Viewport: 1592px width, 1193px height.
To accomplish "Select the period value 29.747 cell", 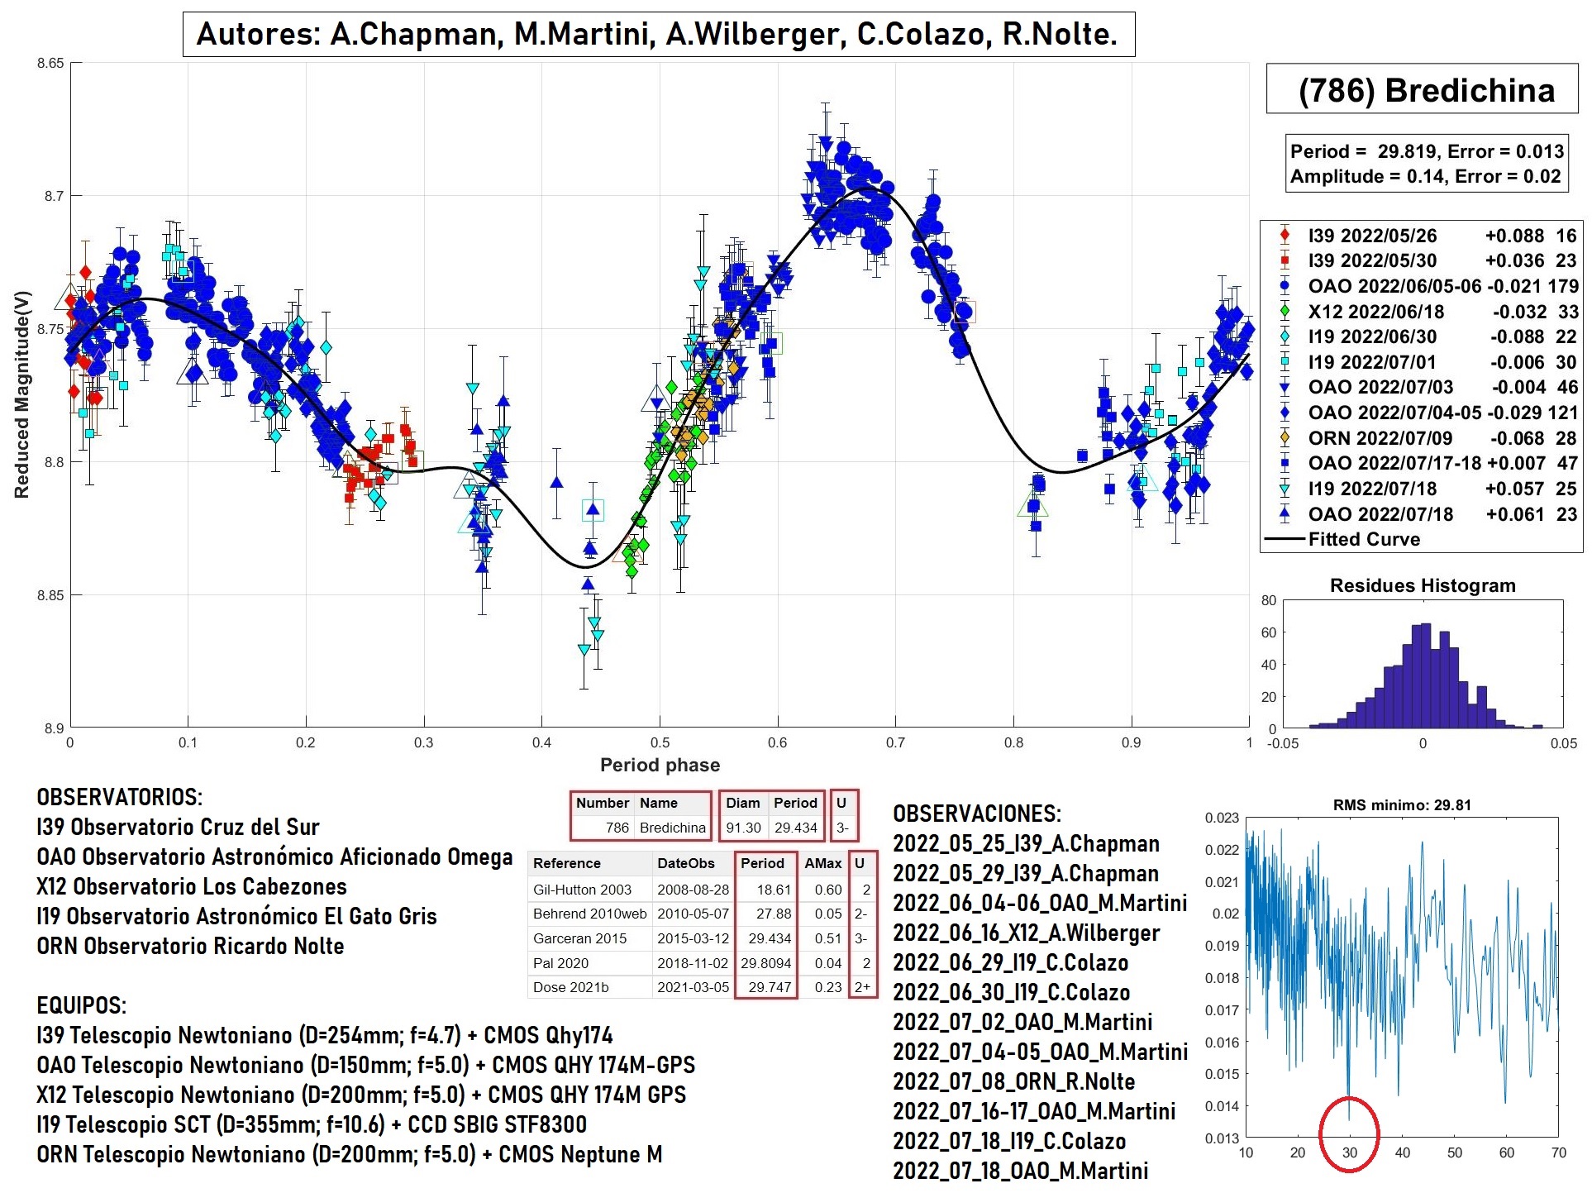I will click(766, 987).
